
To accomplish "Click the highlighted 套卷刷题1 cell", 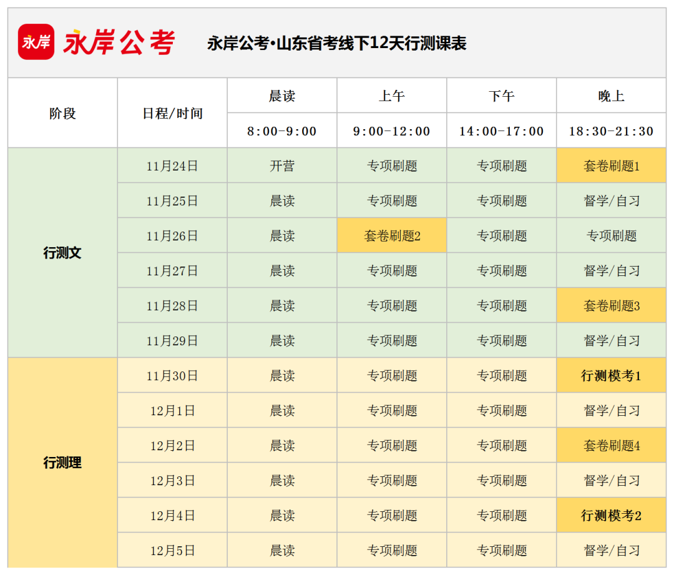I will pyautogui.click(x=611, y=165).
